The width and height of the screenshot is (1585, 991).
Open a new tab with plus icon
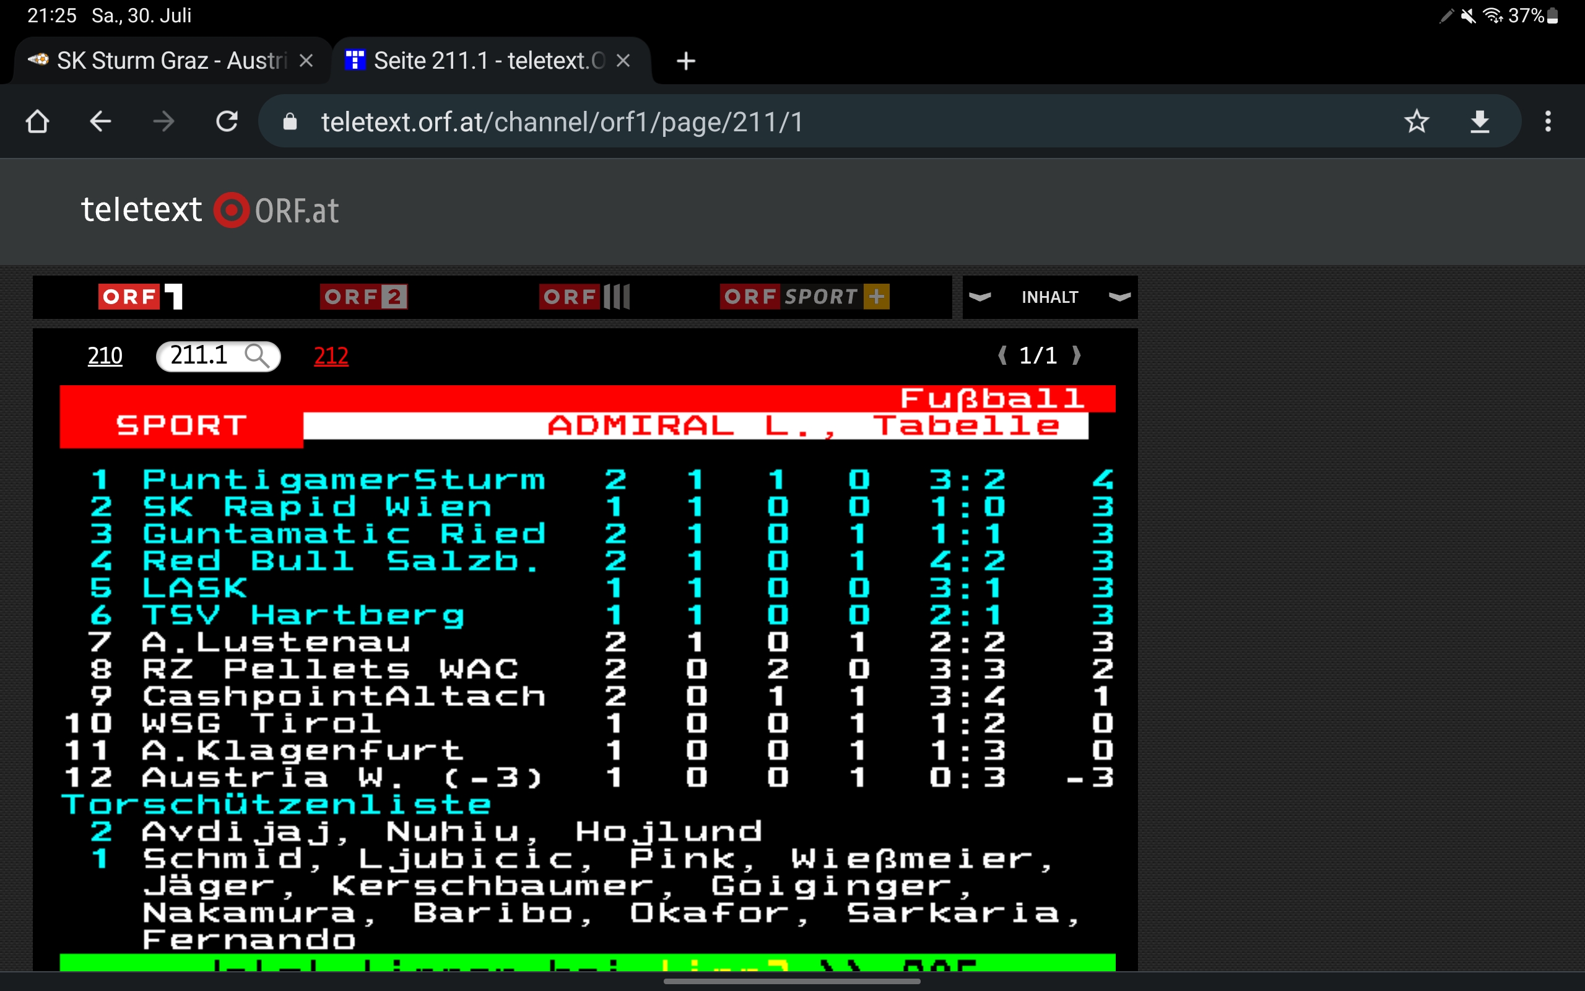[686, 61]
